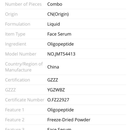Select the Liquid value
130x130 pixels.
(54, 24)
